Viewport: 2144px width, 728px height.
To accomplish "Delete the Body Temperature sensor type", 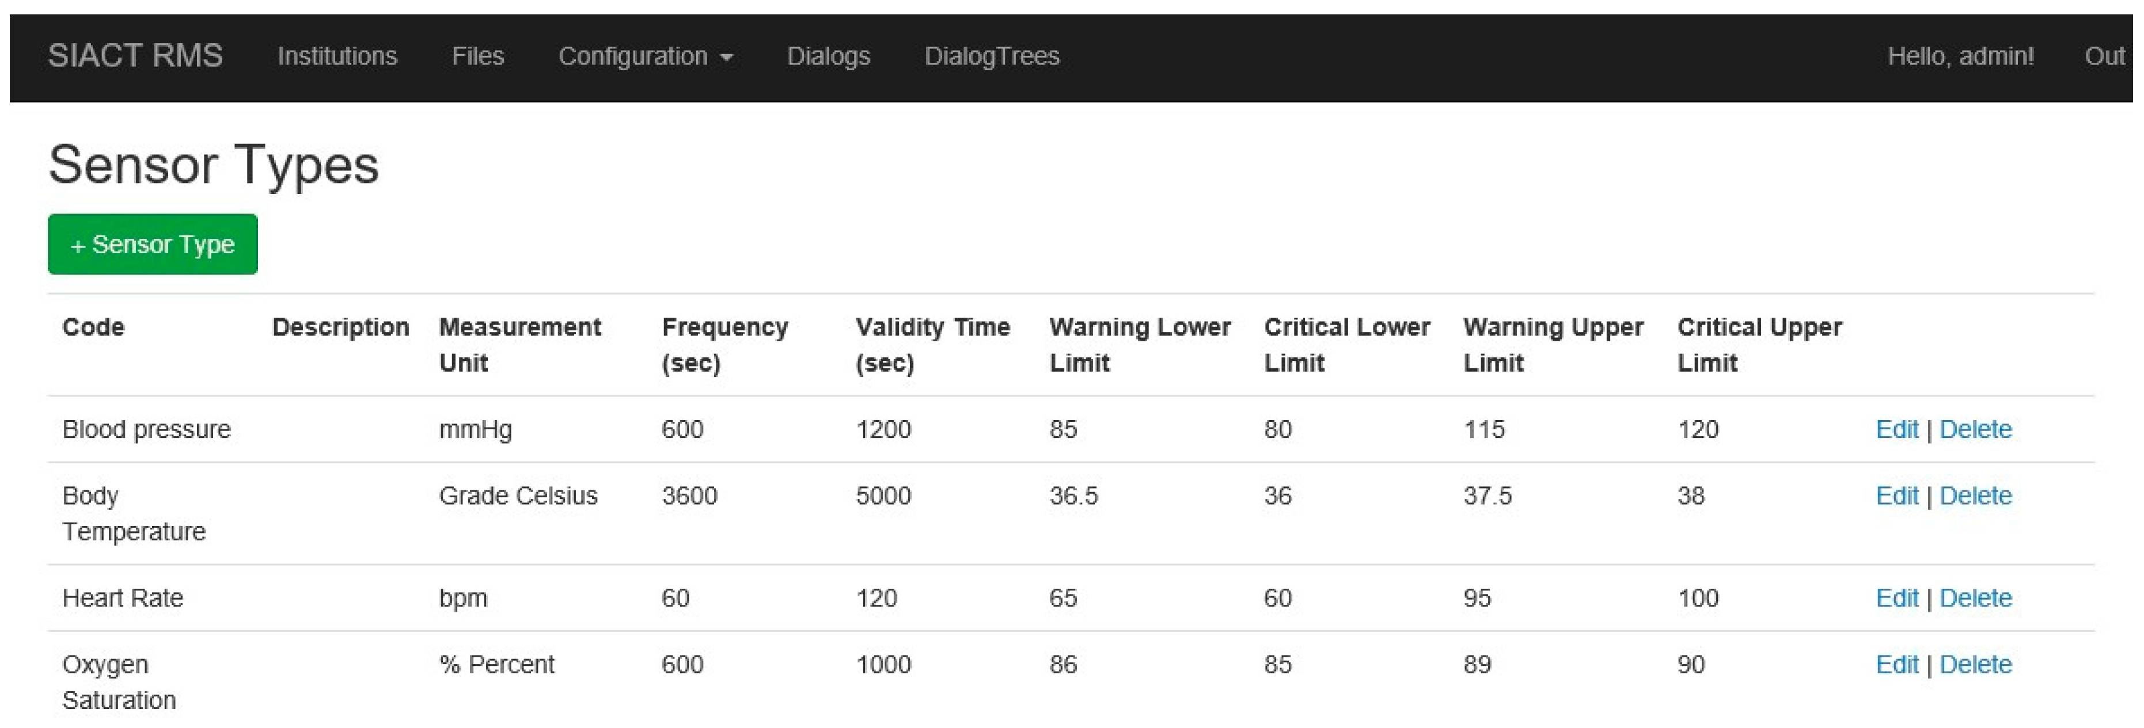I will click(1975, 496).
